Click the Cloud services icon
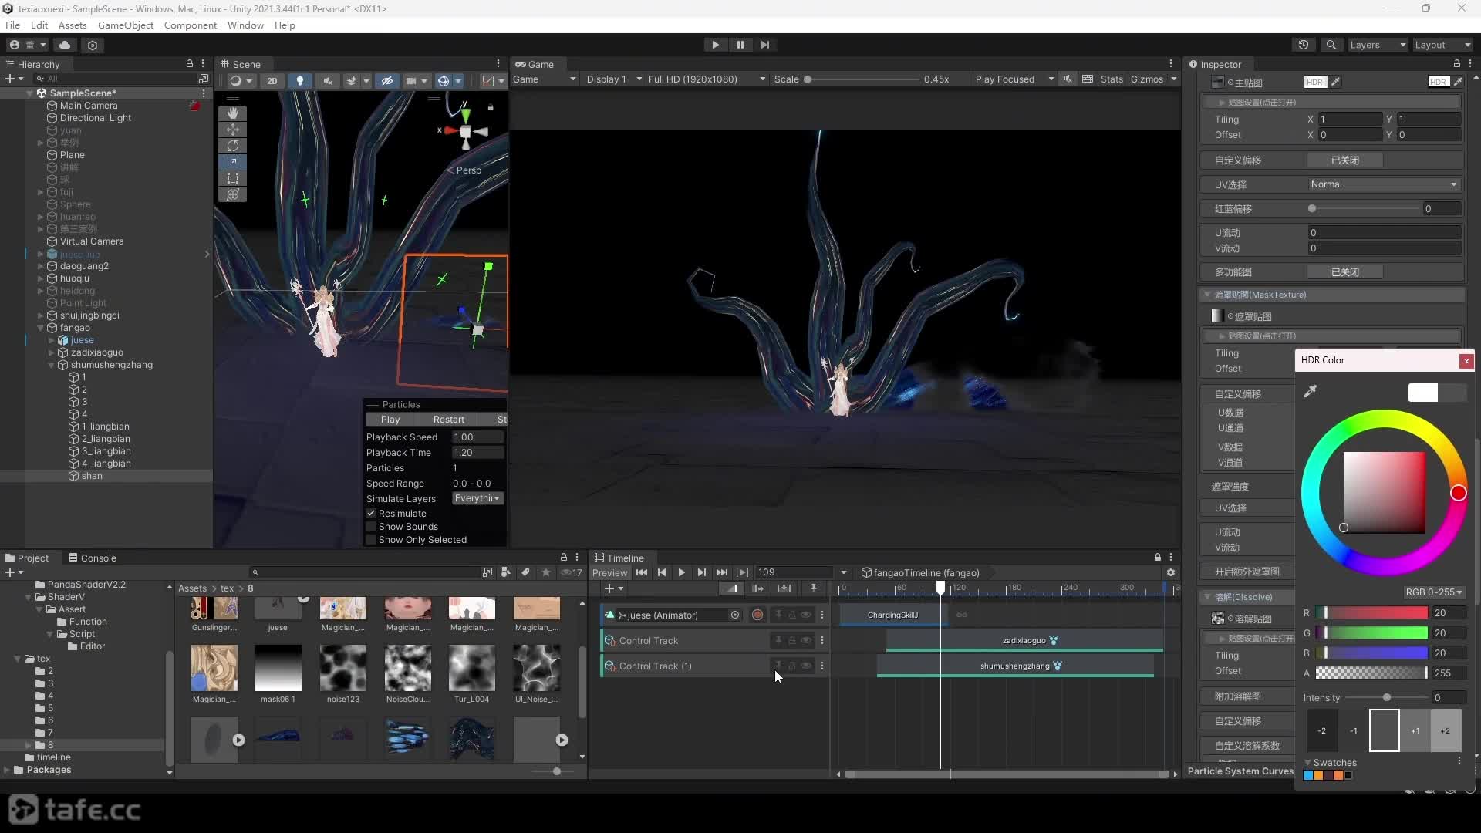The image size is (1481, 833). pos(65,45)
